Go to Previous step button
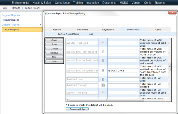Image resolution: width=178 pixels, height=114 pixels. pos(54,53)
